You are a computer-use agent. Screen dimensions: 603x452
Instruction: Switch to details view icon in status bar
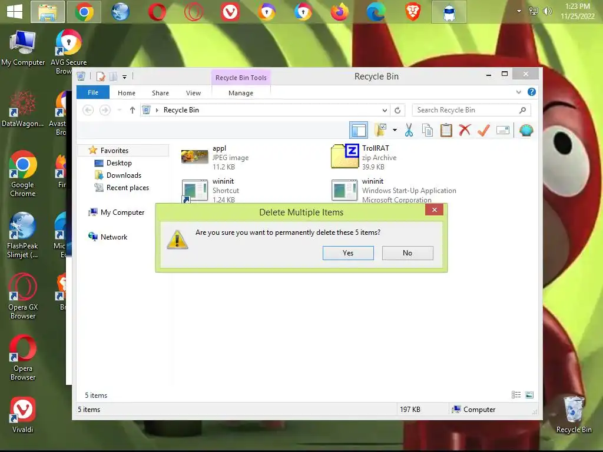[516, 395]
